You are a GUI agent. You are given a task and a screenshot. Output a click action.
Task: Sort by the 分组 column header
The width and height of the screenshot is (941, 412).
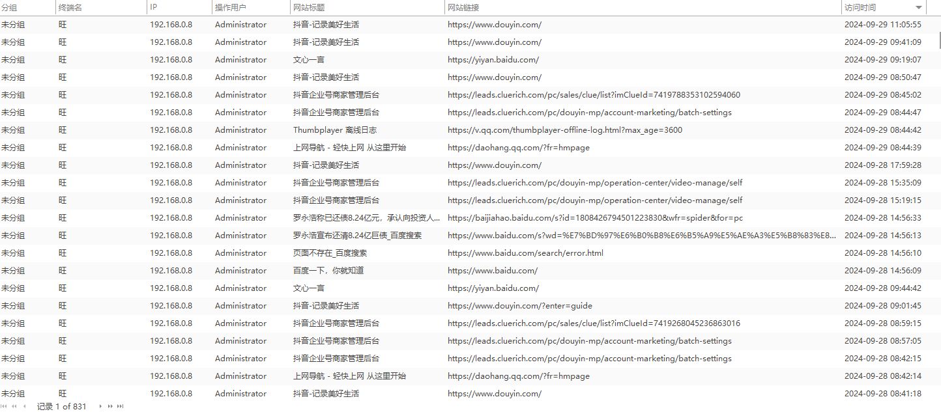coord(9,7)
